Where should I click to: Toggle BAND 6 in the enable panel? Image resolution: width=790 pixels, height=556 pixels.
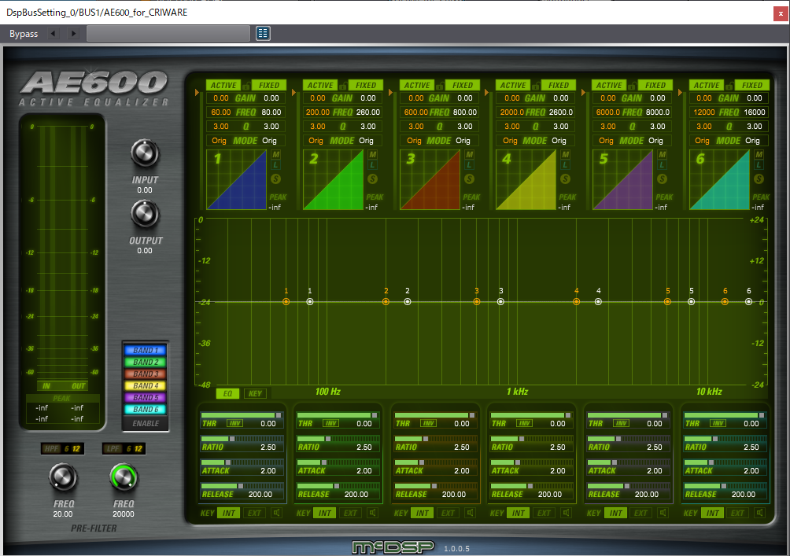[x=146, y=410]
